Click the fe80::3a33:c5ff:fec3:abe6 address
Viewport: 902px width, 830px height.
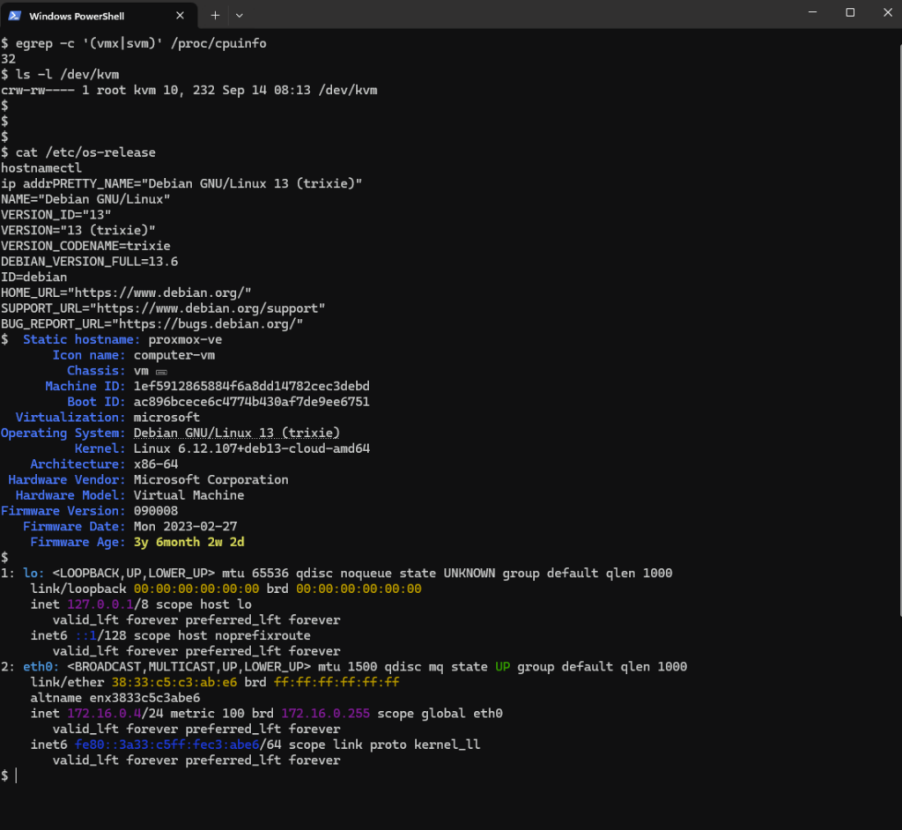click(166, 745)
